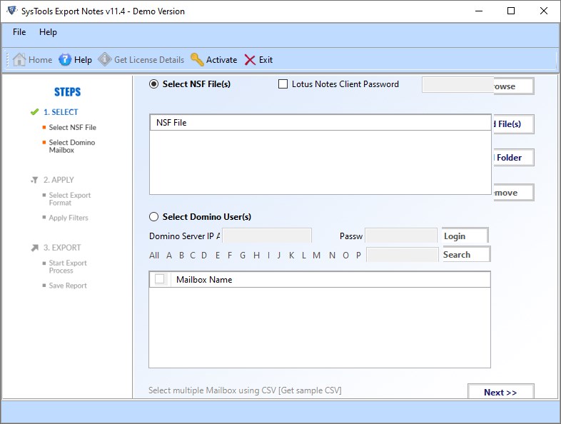Click the 'Apply Filters' step
This screenshot has width=561, height=424.
69,218
